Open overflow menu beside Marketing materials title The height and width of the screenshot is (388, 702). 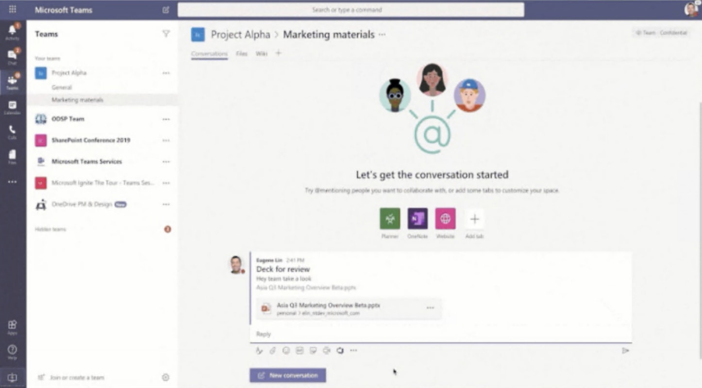tap(382, 34)
